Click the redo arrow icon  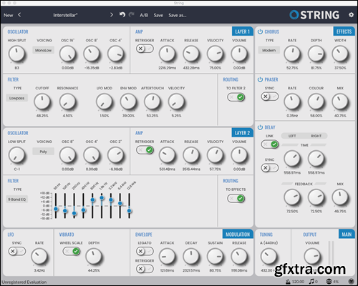click(131, 15)
